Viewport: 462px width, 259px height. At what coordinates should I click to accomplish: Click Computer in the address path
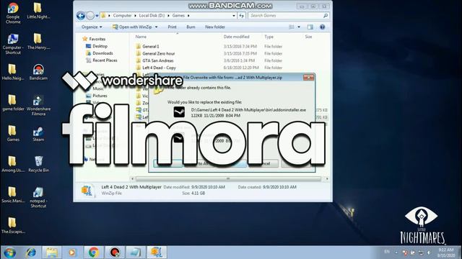(122, 16)
